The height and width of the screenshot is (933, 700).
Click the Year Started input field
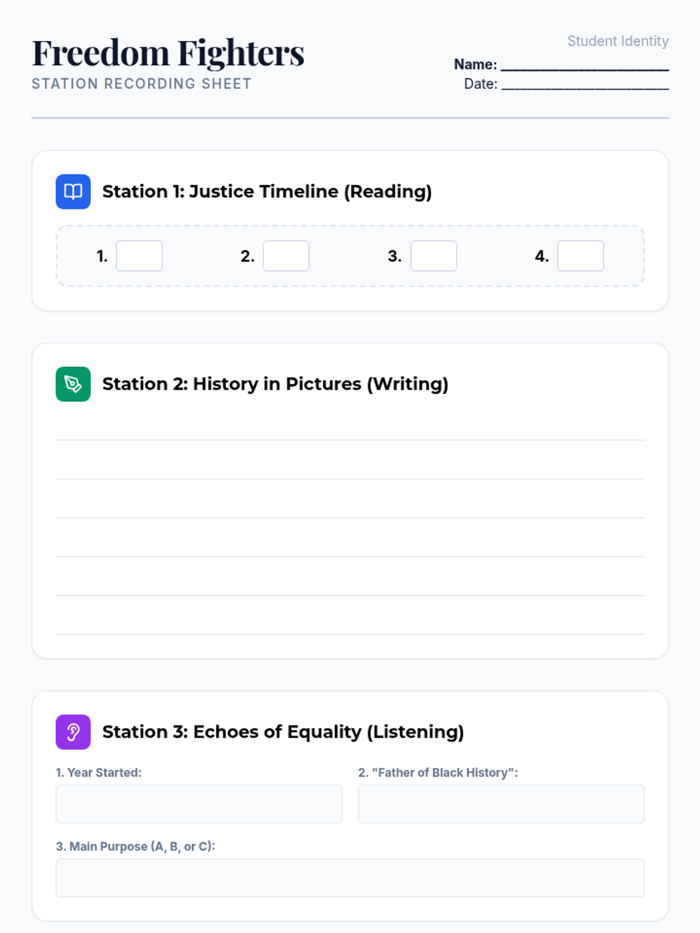point(198,804)
